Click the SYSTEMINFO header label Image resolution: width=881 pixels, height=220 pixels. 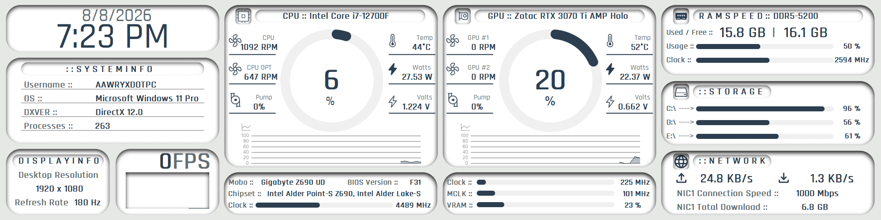[x=109, y=69]
